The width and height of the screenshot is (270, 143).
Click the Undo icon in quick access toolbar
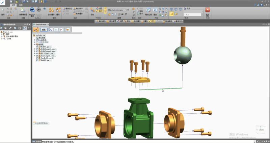pos(46,1)
